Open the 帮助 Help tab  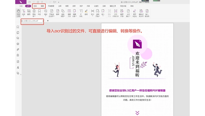[132, 6]
